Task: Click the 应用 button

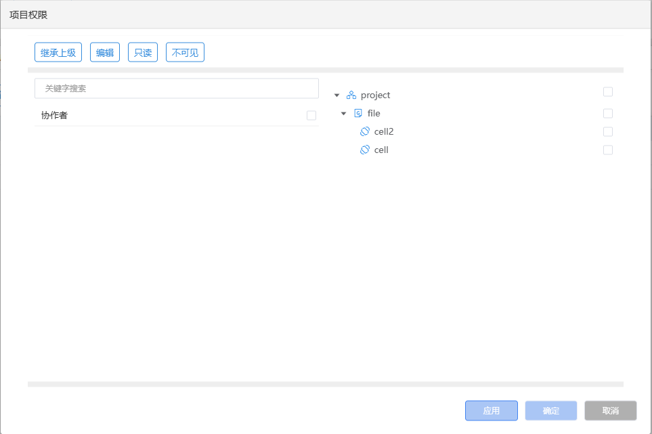Action: click(491, 411)
